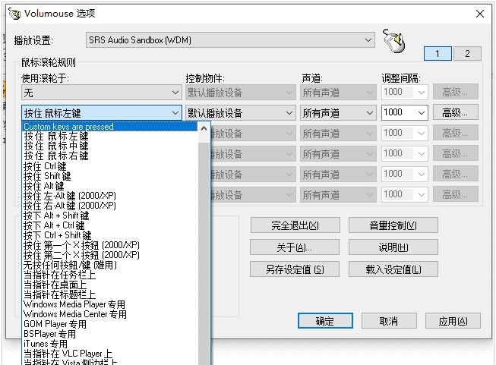The height and width of the screenshot is (365, 496).
Task: Open the playback device dropdown SRS Audio Sandbox
Action: coord(230,40)
